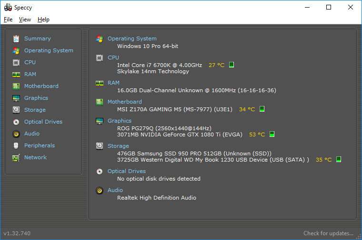Image resolution: width=362 pixels, height=240 pixels.
Task: Click motherboard temperature indicator beside 34 °C
Action: pos(262,109)
